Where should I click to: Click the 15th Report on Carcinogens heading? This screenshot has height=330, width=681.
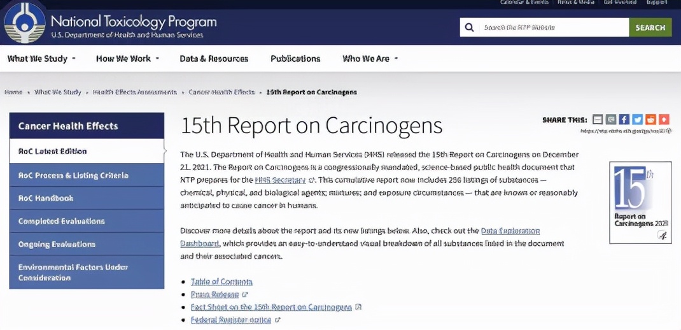pyautogui.click(x=311, y=126)
